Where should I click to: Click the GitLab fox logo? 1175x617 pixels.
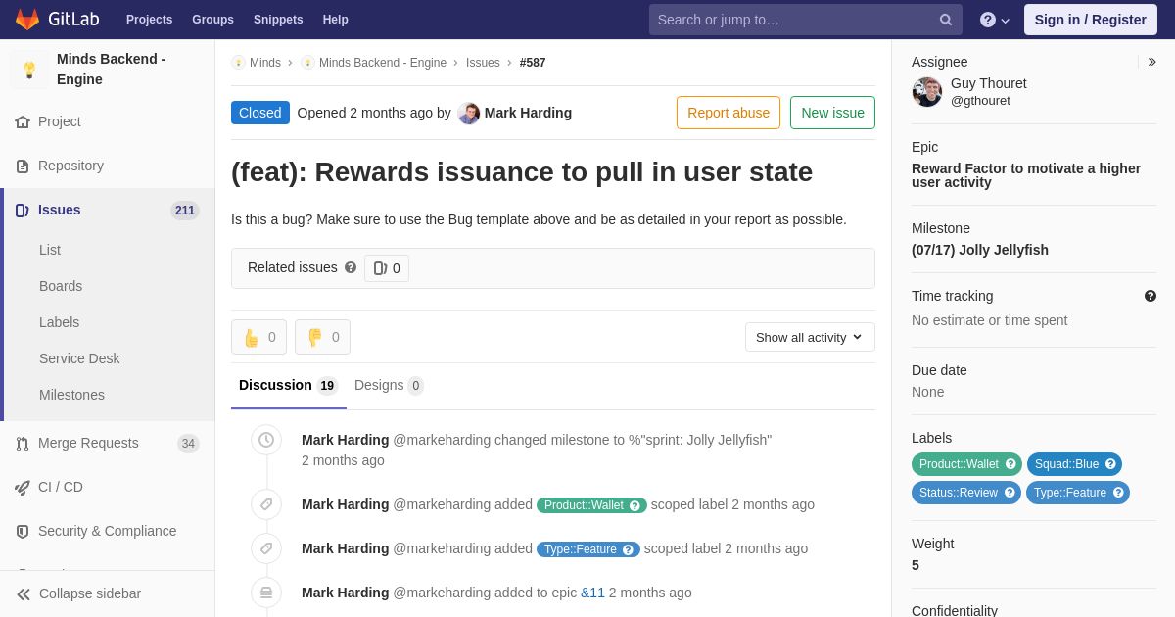click(x=27, y=20)
